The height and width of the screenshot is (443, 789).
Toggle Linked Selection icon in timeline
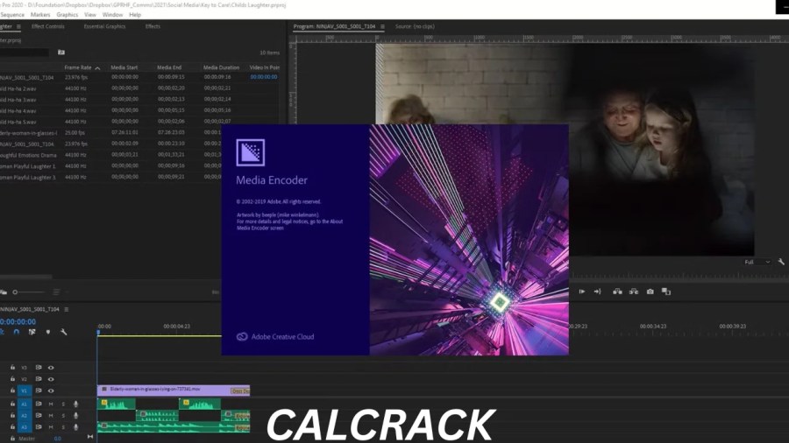click(x=32, y=332)
